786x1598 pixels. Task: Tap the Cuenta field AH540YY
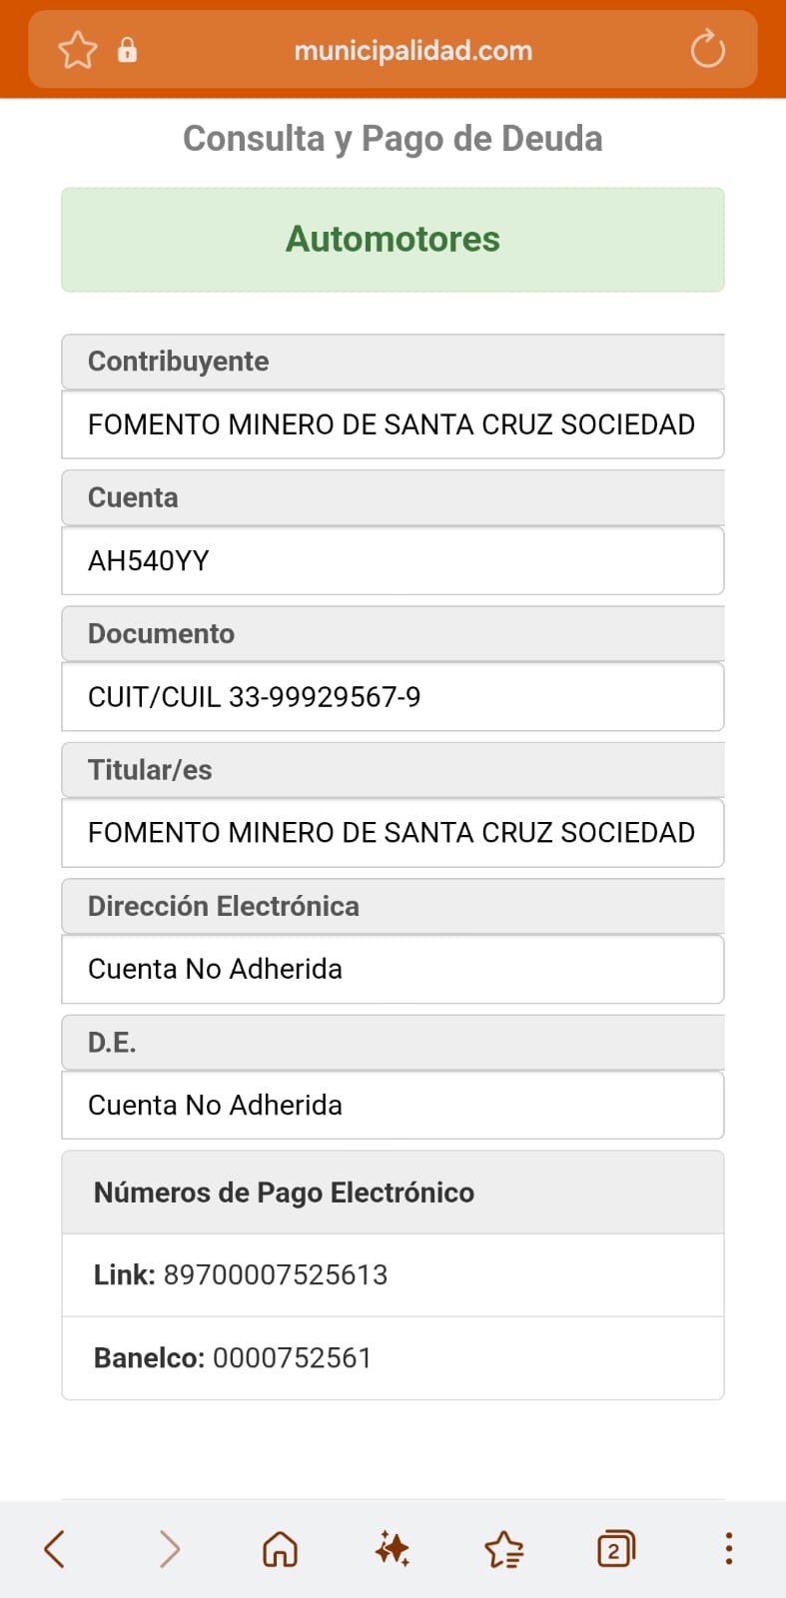(x=393, y=560)
